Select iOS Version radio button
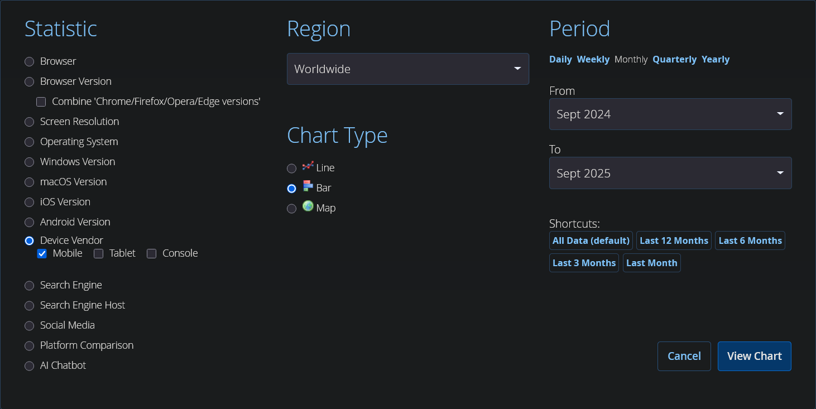Screen dimensions: 816x409 (30, 202)
